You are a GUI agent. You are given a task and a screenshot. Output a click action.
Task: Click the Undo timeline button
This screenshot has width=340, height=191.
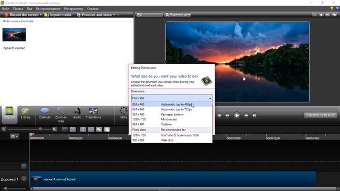pos(65,129)
